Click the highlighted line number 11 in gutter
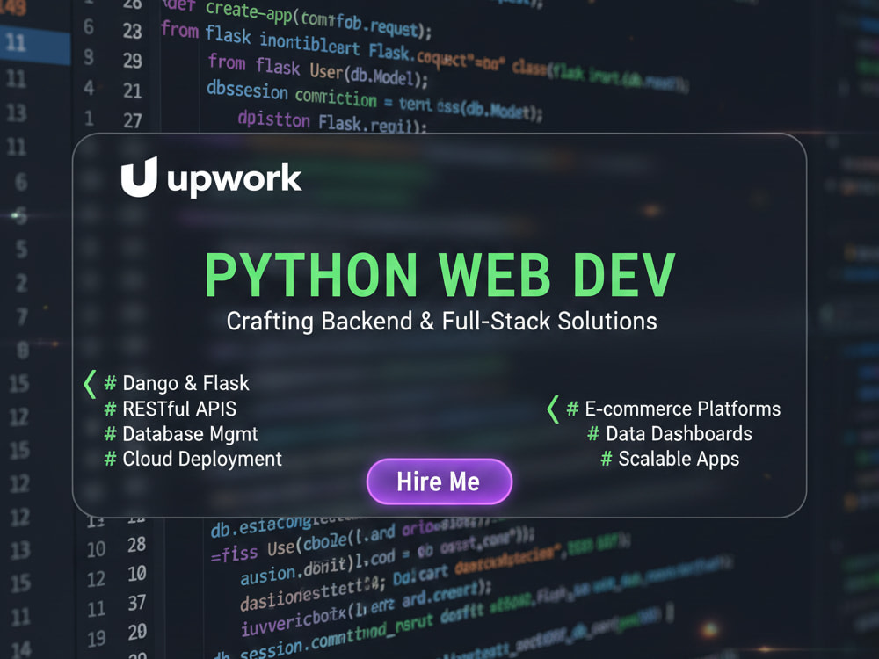Image resolution: width=879 pixels, height=659 pixels. 16,43
